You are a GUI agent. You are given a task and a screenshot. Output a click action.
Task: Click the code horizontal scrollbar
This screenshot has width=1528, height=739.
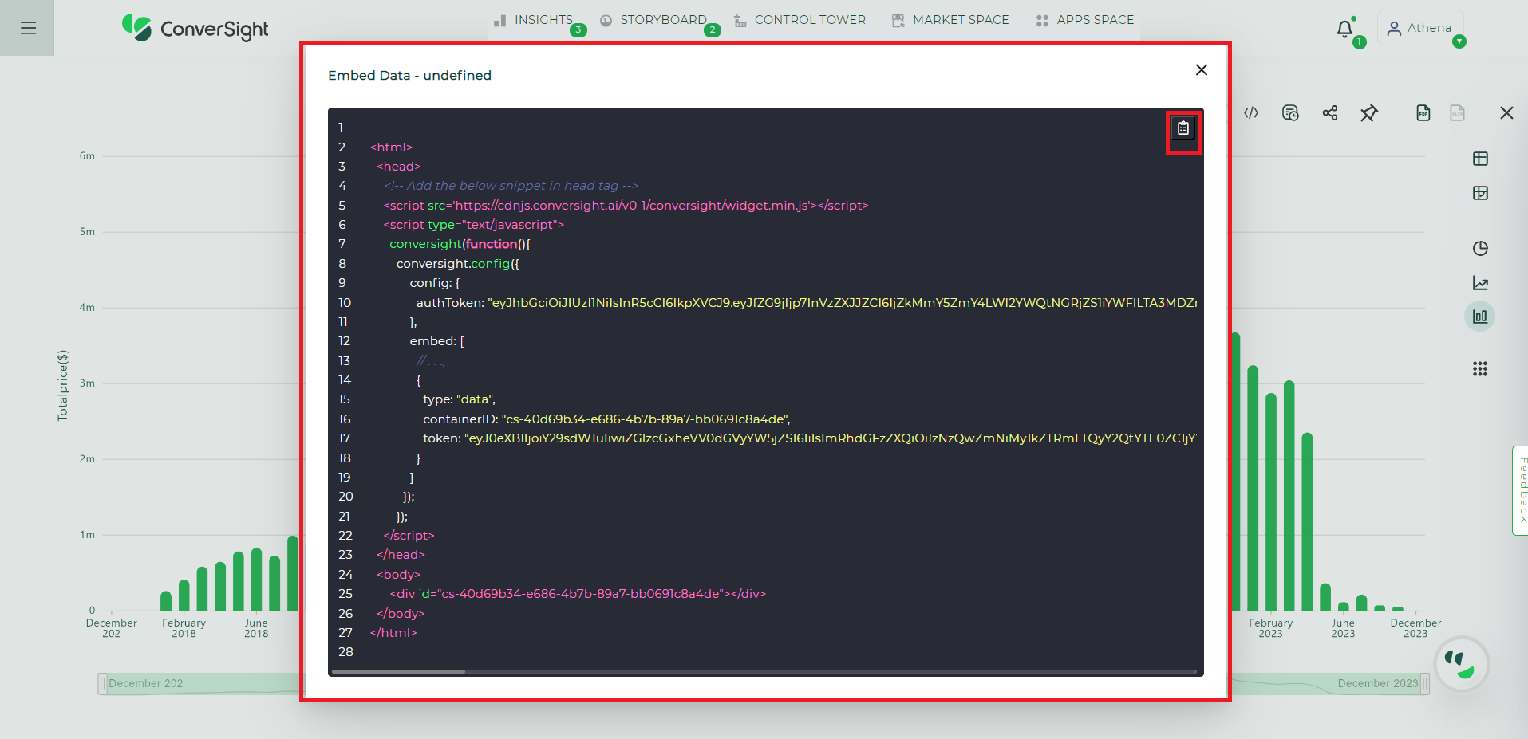pos(398,671)
